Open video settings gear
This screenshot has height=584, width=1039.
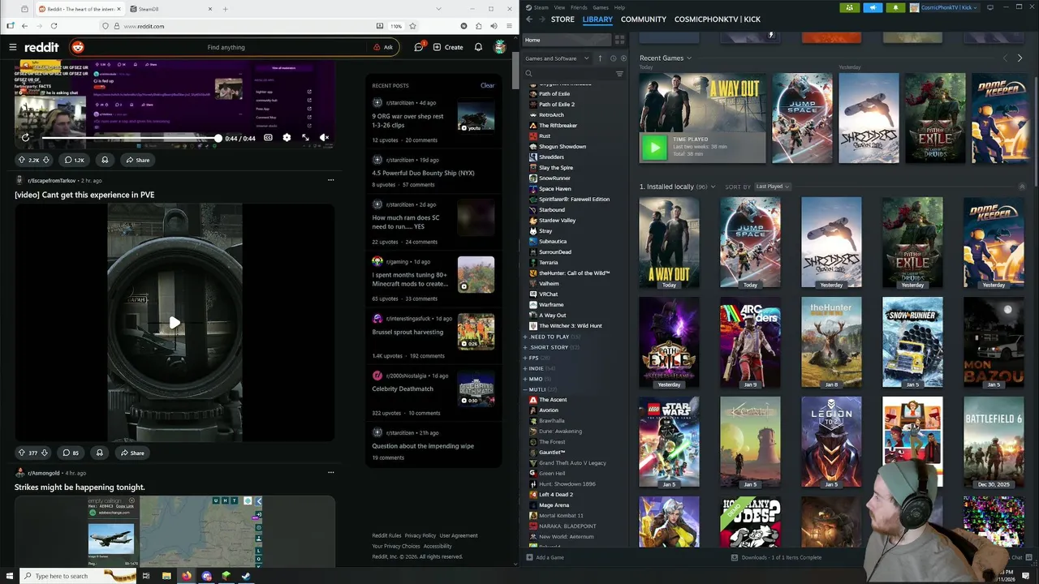287,138
